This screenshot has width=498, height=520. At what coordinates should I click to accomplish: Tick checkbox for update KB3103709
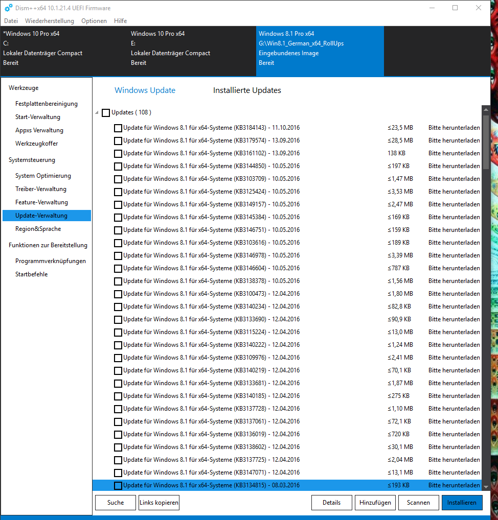[x=118, y=179]
